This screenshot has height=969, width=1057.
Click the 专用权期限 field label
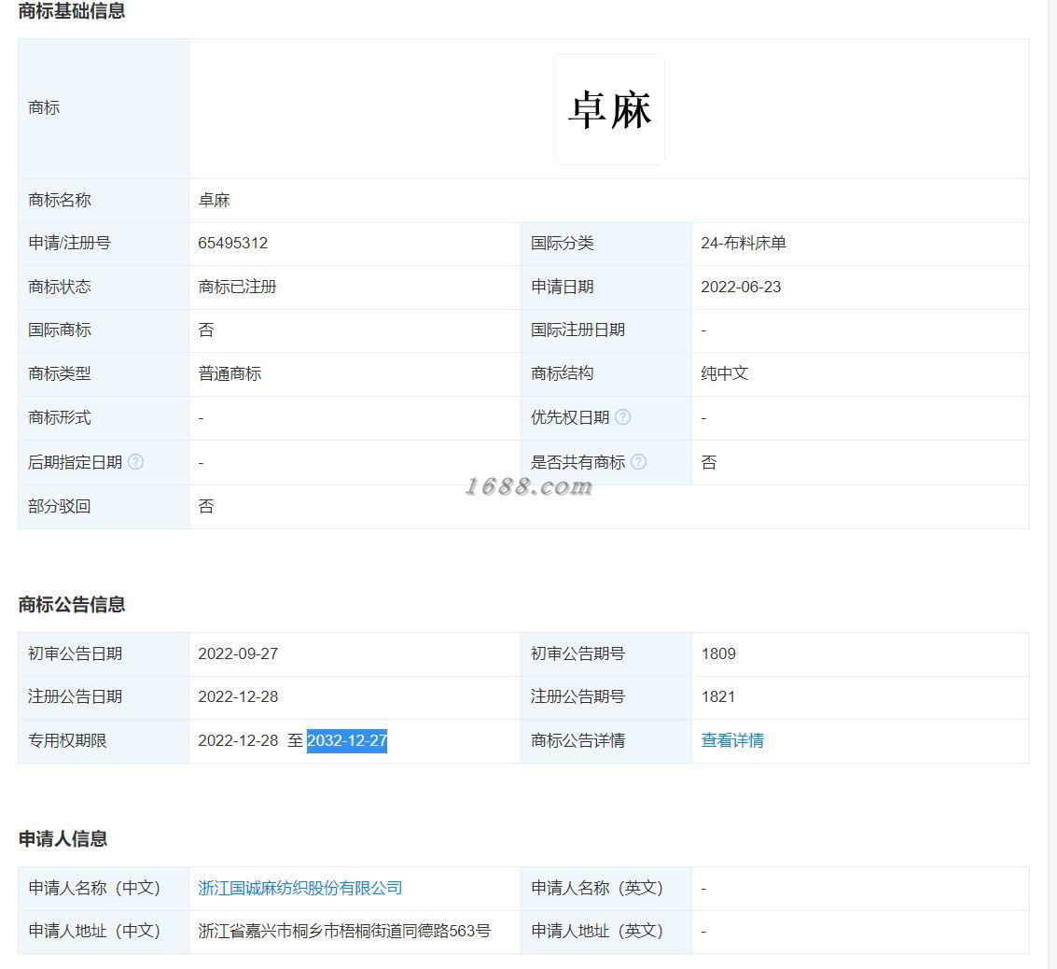[67, 740]
